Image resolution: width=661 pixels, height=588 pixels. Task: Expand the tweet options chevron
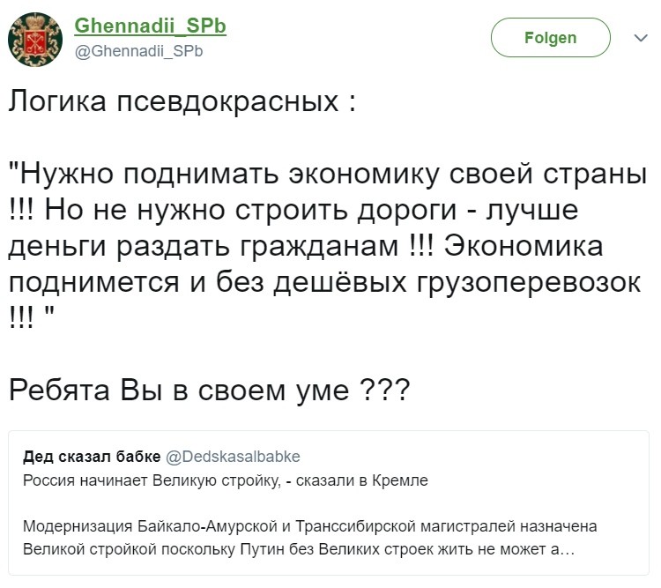pyautogui.click(x=641, y=39)
